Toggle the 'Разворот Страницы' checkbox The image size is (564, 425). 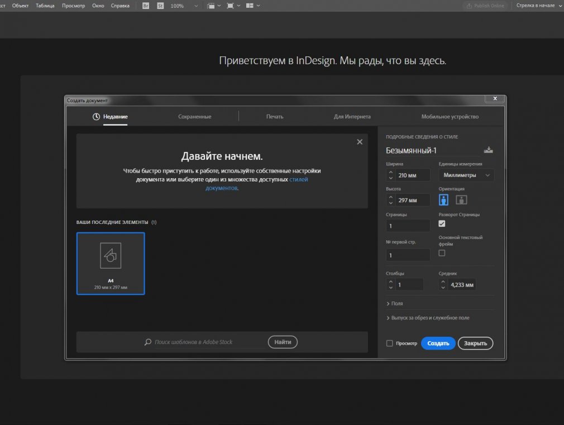[x=442, y=223]
